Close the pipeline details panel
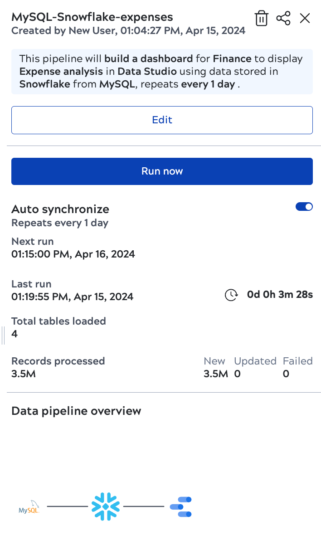 305,18
